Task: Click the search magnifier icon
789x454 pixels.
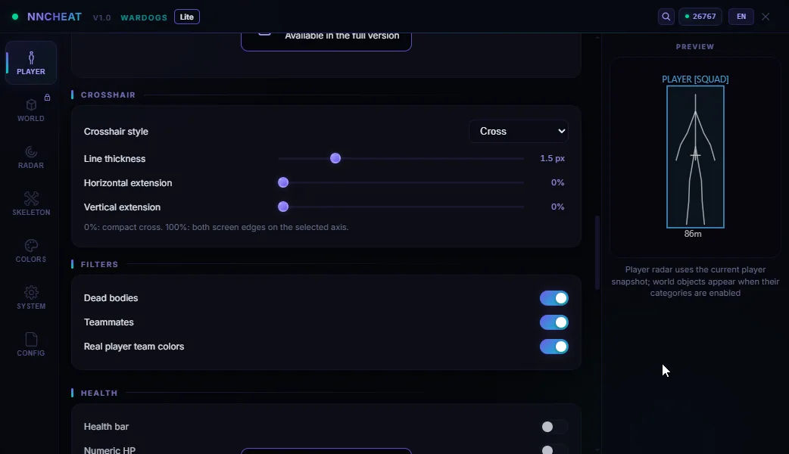Action: pyautogui.click(x=666, y=17)
